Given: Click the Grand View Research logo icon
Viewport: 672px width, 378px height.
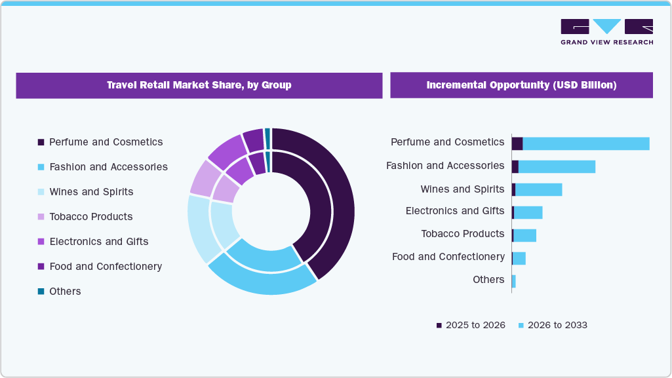Looking at the screenshot, I should pos(606,26).
